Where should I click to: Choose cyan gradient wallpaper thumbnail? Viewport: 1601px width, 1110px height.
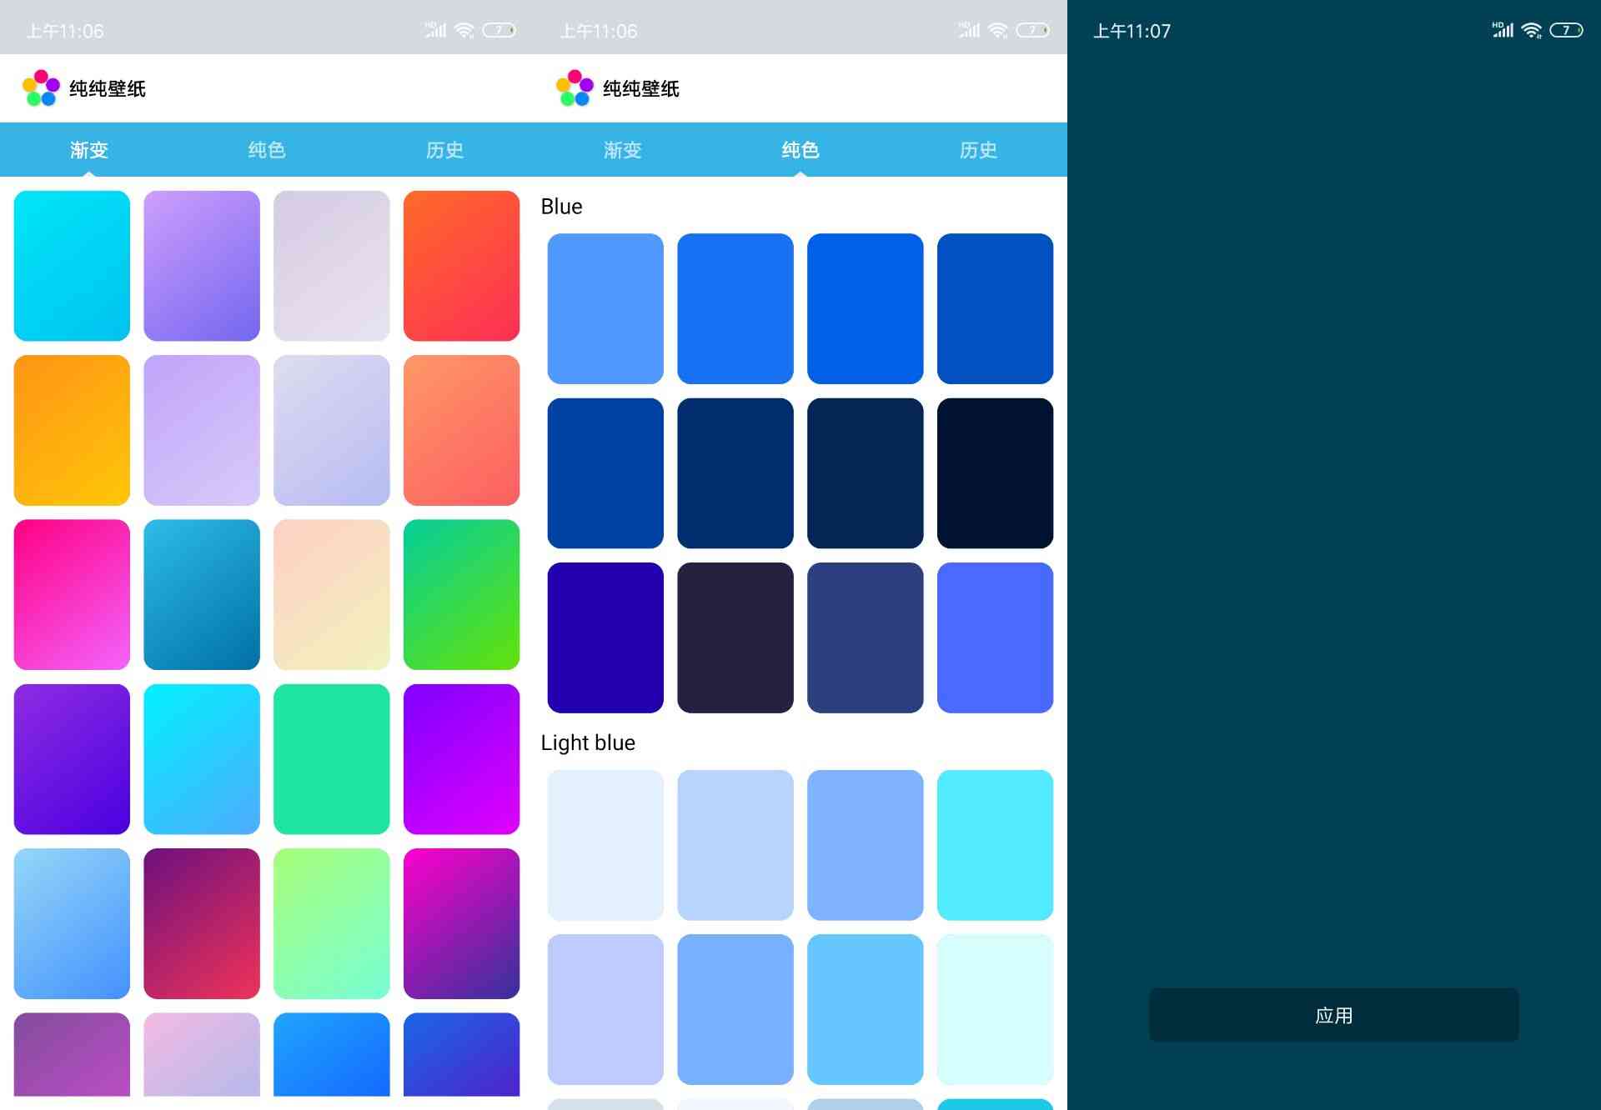coord(72,266)
